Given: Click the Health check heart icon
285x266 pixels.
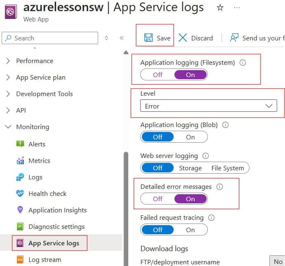Looking at the screenshot, I should point(20,193).
